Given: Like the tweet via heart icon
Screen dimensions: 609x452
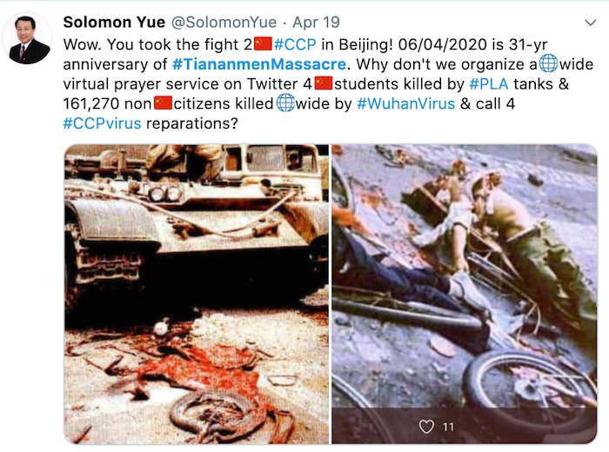Looking at the screenshot, I should coord(426,427).
